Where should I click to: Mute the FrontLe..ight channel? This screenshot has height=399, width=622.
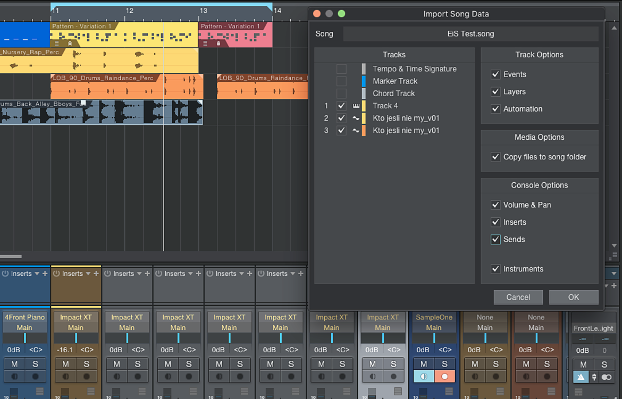584,364
